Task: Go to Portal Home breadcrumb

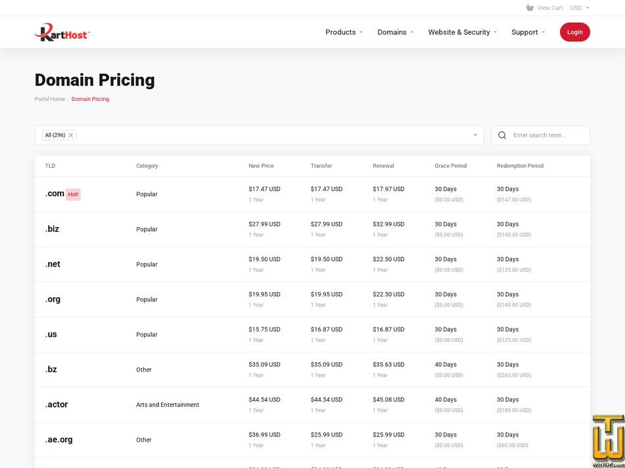Action: coord(50,99)
